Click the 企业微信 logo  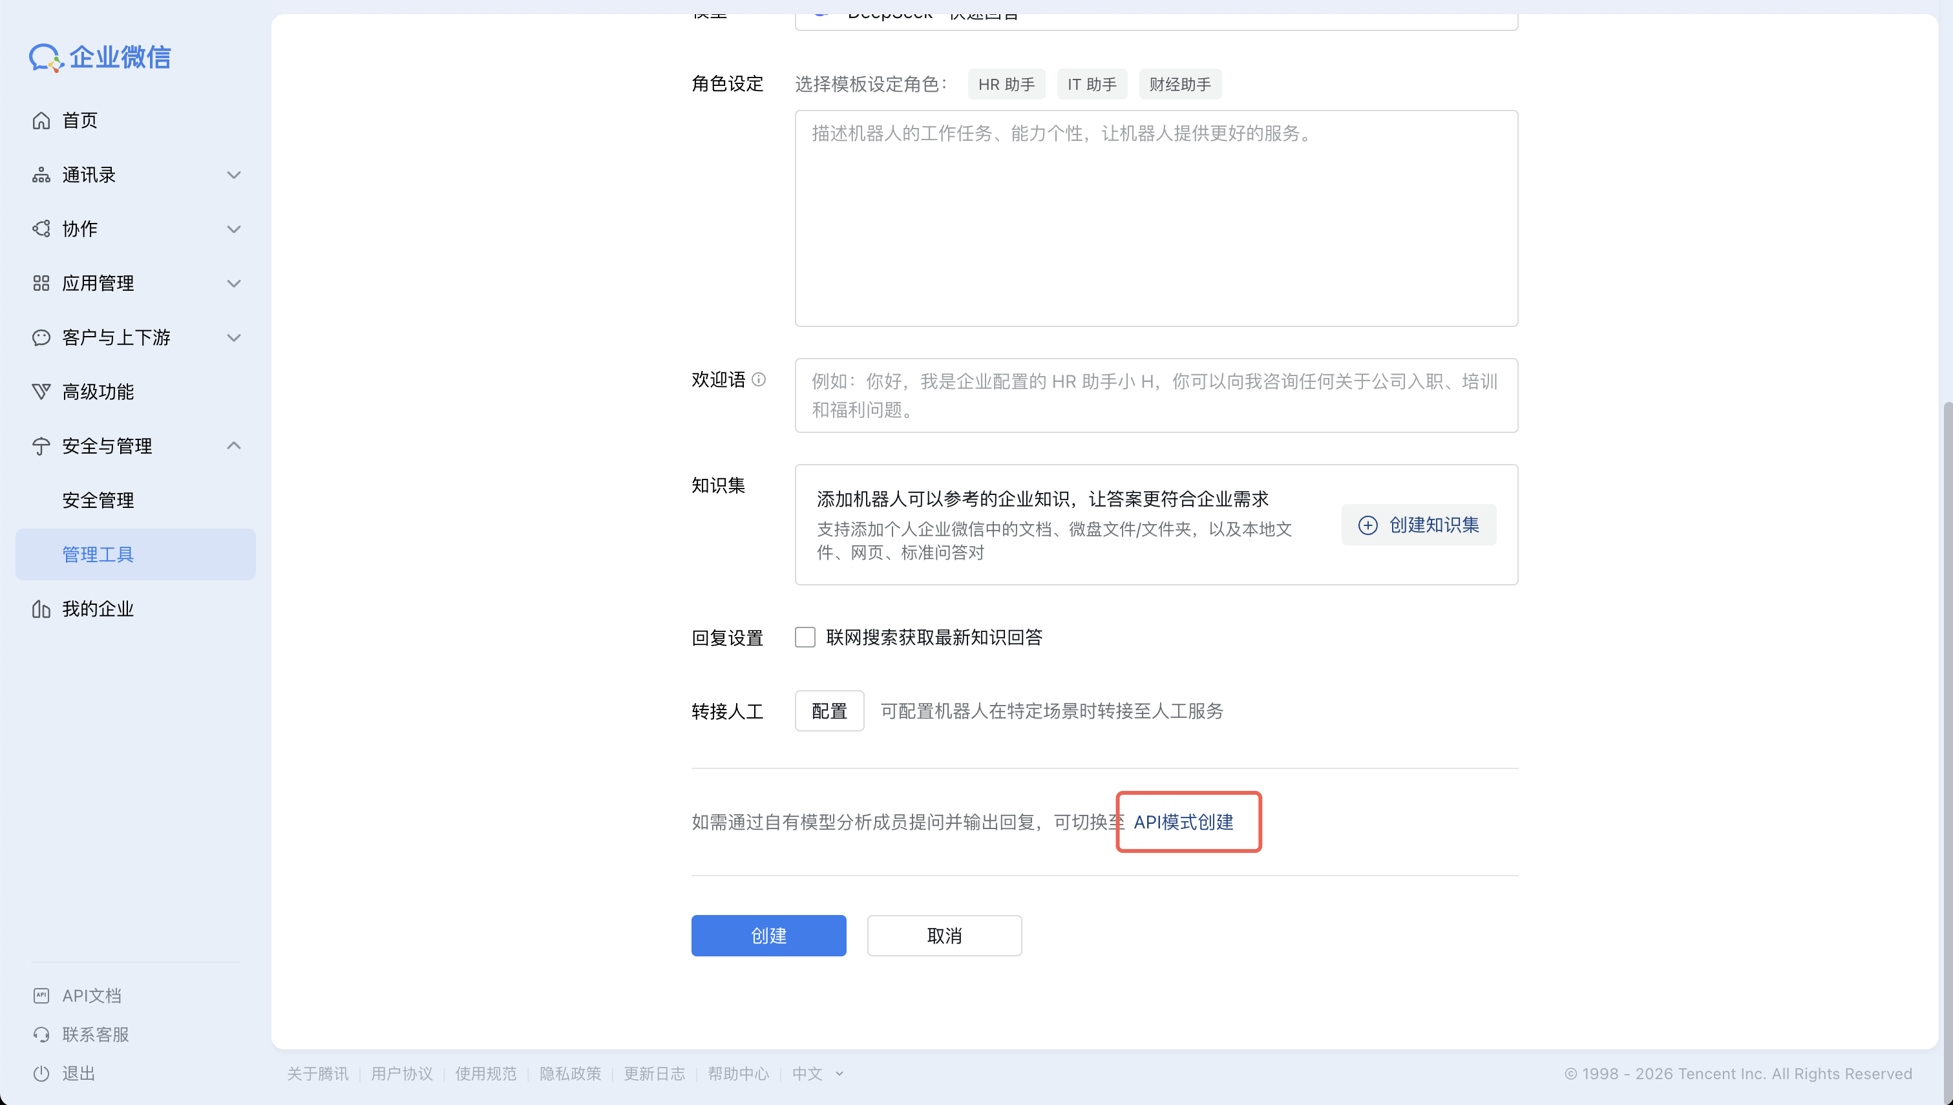tap(100, 57)
